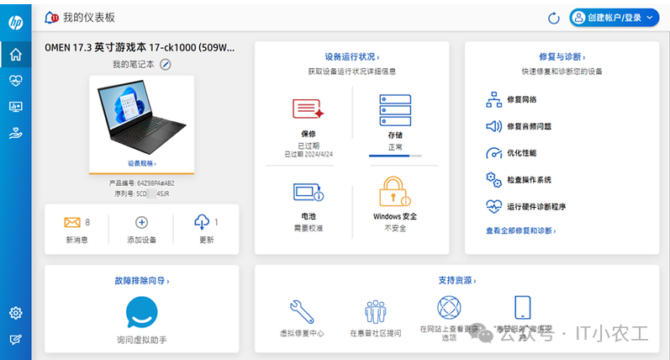Click the 序列号 serial number text
670x360 pixels.
[x=141, y=193]
